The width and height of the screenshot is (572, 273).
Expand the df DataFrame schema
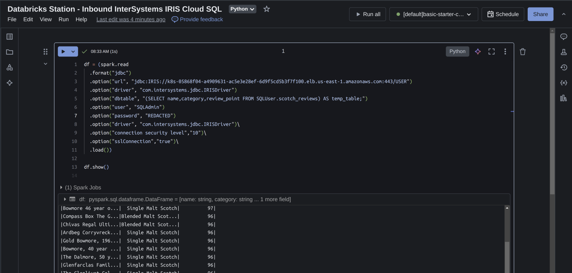[x=65, y=199]
